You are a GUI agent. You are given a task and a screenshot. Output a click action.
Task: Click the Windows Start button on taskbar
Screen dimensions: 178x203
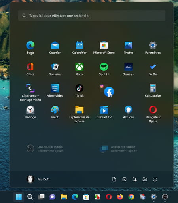[19, 197]
